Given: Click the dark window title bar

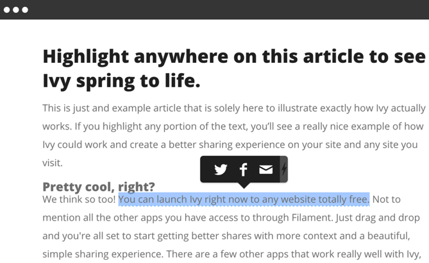Looking at the screenshot, I should tap(214, 10).
